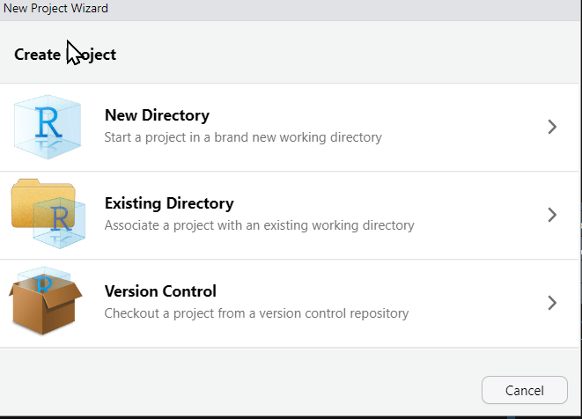Select the New Directory title text
582x419 pixels.
tap(157, 115)
